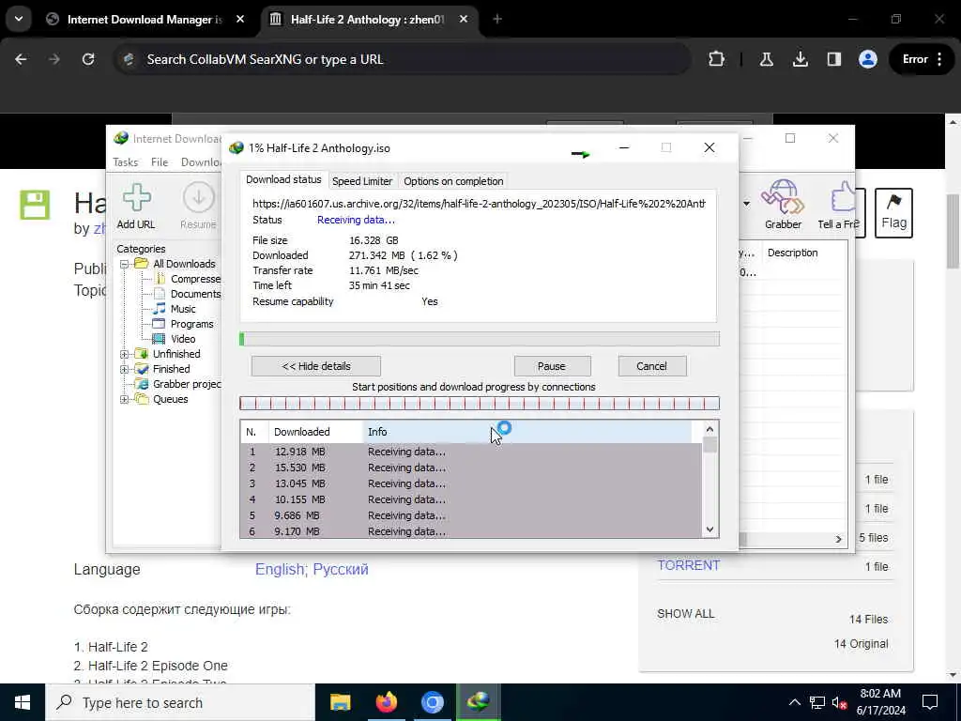Open the browser extensions puzzle icon
Viewport: 961px width, 721px height.
tap(716, 59)
